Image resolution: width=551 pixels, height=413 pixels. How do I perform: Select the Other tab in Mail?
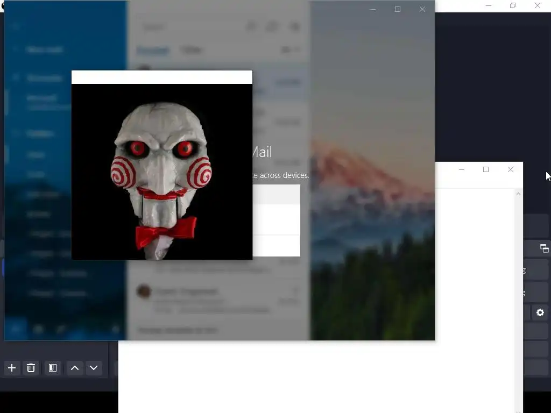tap(191, 50)
